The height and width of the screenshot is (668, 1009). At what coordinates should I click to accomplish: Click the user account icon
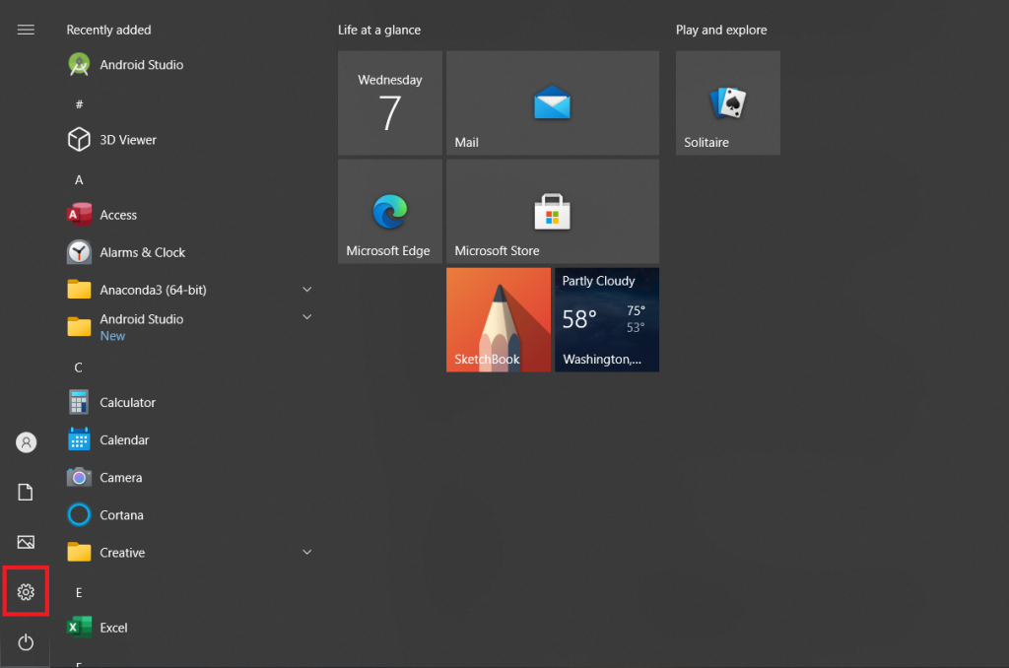tap(27, 442)
